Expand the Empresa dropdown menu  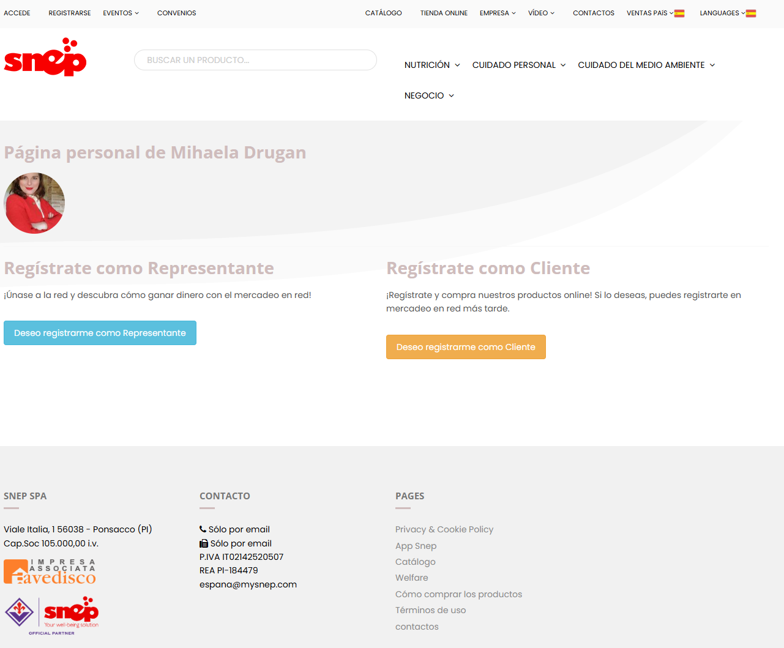pos(498,13)
